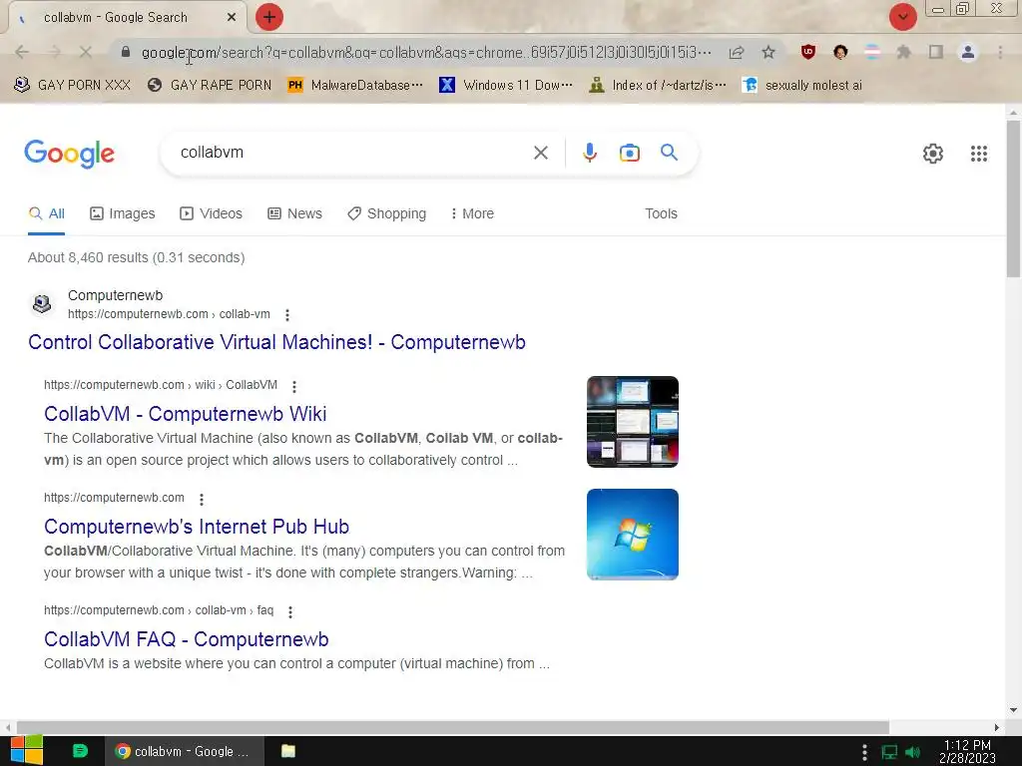This screenshot has height=766, width=1022.
Task: View site information via lock icon
Action: tap(126, 52)
